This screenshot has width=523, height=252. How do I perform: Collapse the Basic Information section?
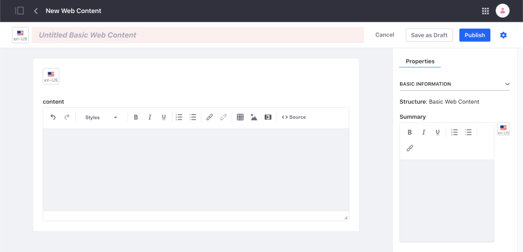[x=454, y=84]
